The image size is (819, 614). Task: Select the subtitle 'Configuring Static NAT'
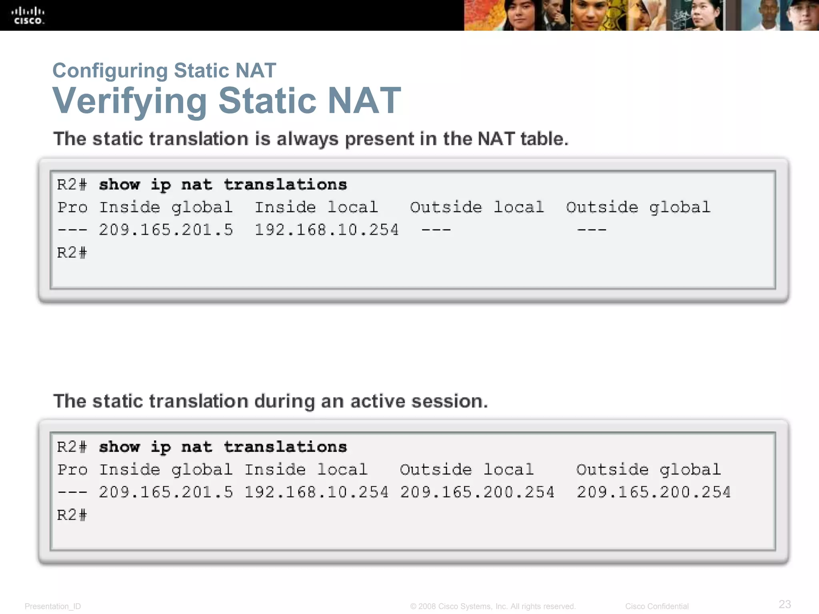(x=164, y=70)
